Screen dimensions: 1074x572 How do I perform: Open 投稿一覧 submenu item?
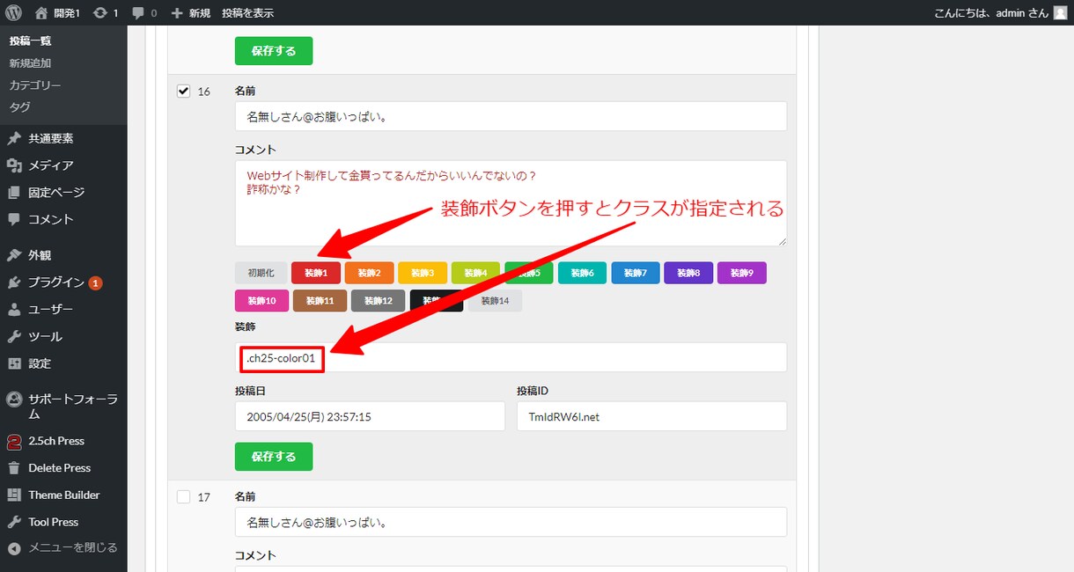(31, 41)
